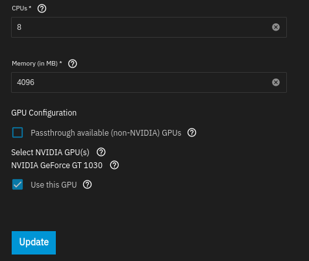Show help for Memory (in MB)
The image size is (309, 261).
point(73,64)
